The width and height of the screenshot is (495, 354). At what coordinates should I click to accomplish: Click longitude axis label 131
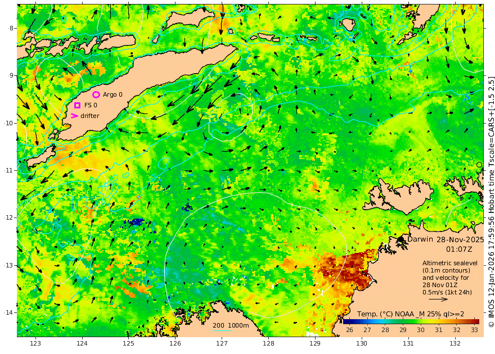(x=408, y=343)
